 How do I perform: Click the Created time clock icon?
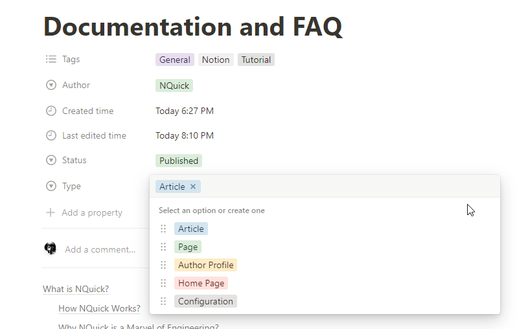click(x=51, y=111)
